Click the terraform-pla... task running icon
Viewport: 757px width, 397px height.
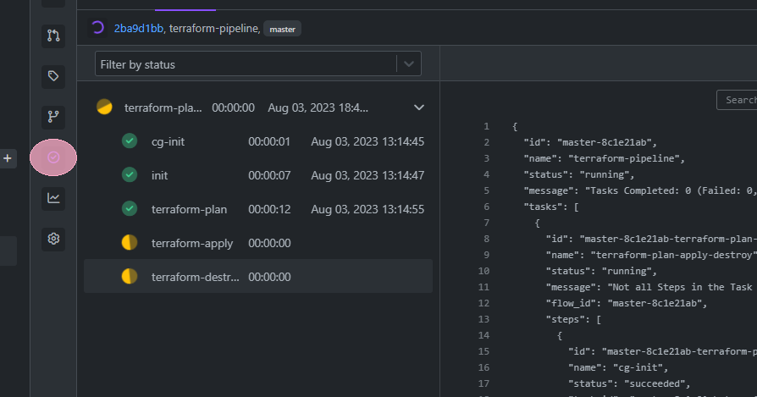click(x=104, y=107)
